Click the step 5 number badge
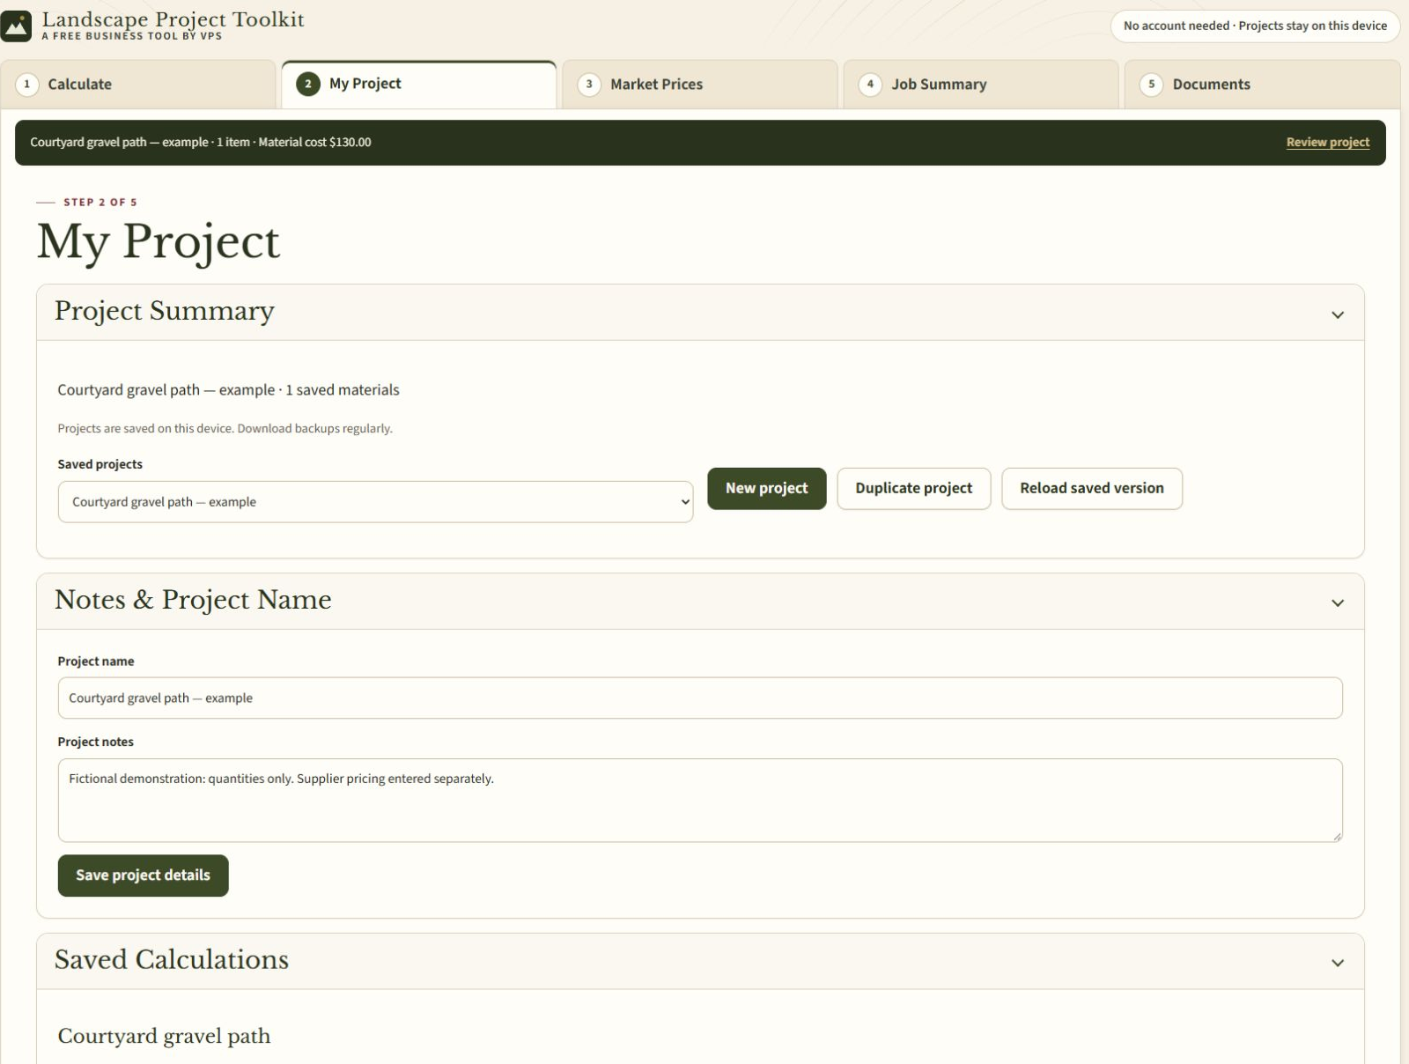 click(x=1151, y=85)
